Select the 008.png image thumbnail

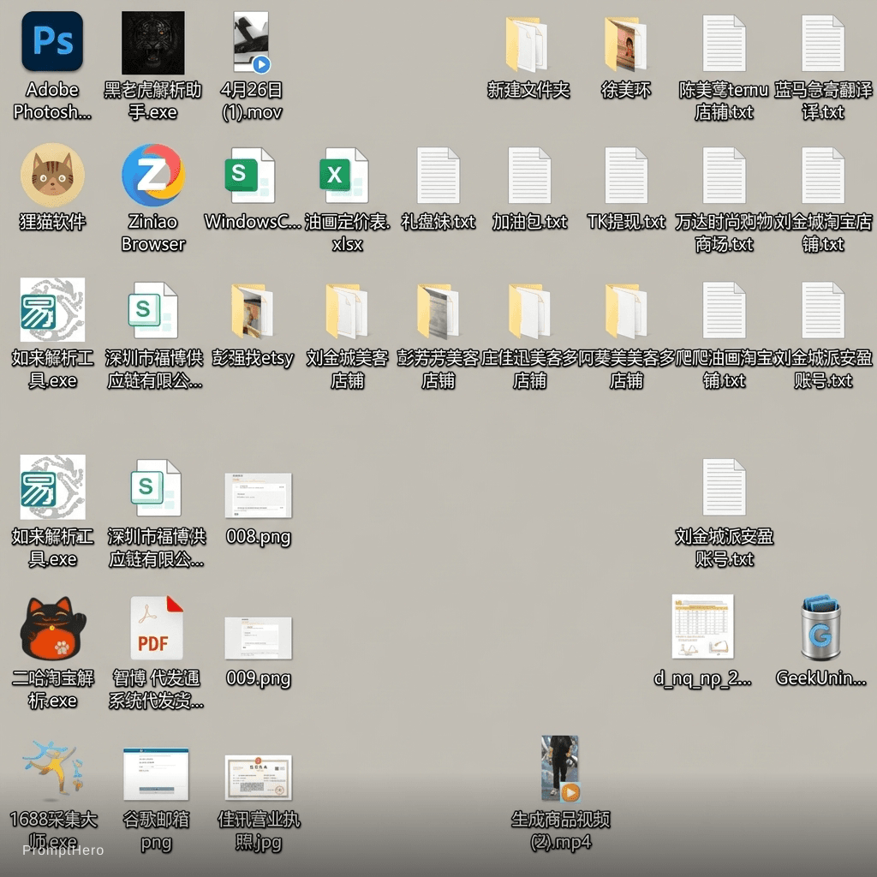click(258, 496)
